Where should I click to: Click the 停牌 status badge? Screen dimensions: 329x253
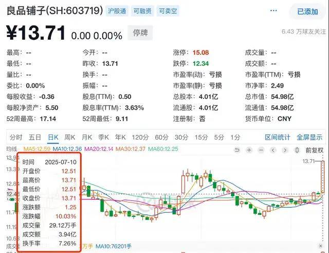click(x=140, y=33)
